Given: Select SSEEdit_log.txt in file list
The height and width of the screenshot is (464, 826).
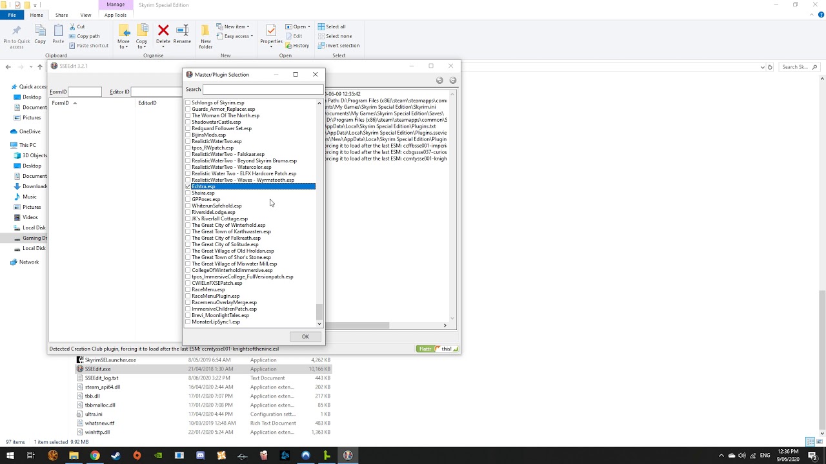Looking at the screenshot, I should [x=102, y=378].
